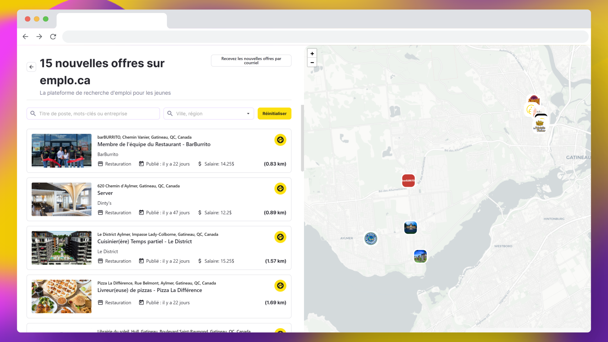Click the browser address bar
This screenshot has width=608, height=342.
(x=325, y=37)
